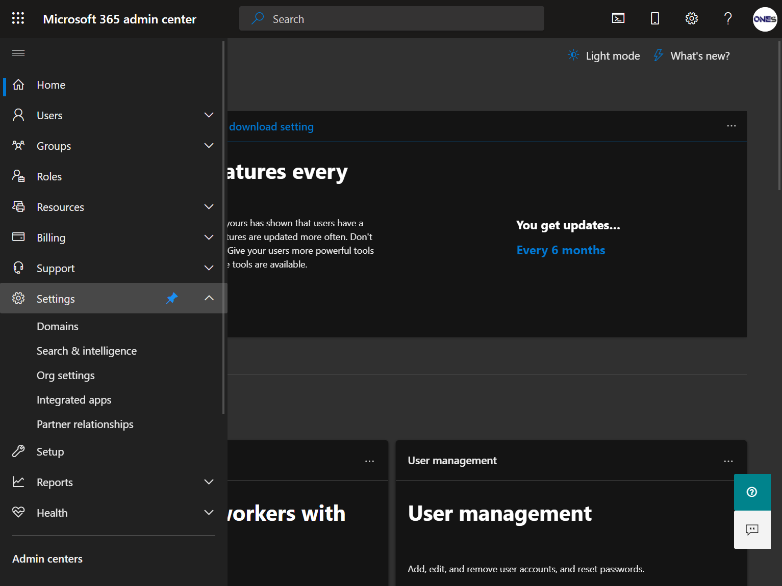
Task: Expand the Reports navigation group
Action: pyautogui.click(x=209, y=482)
